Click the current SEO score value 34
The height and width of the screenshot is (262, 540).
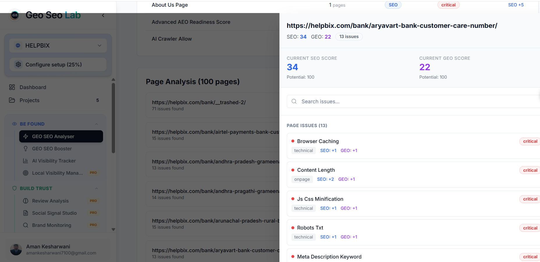point(292,67)
